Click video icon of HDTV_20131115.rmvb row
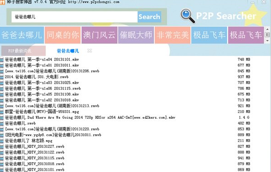Screen dimensions: 271x172 [x=2, y=158]
